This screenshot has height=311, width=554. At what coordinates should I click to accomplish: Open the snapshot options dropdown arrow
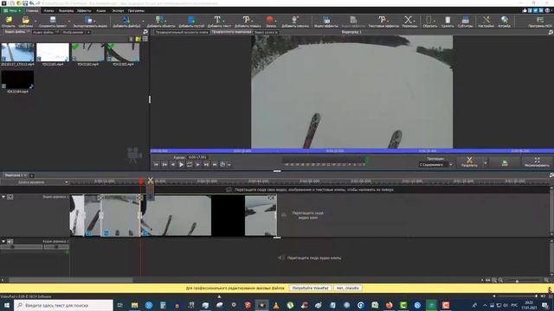(229, 165)
